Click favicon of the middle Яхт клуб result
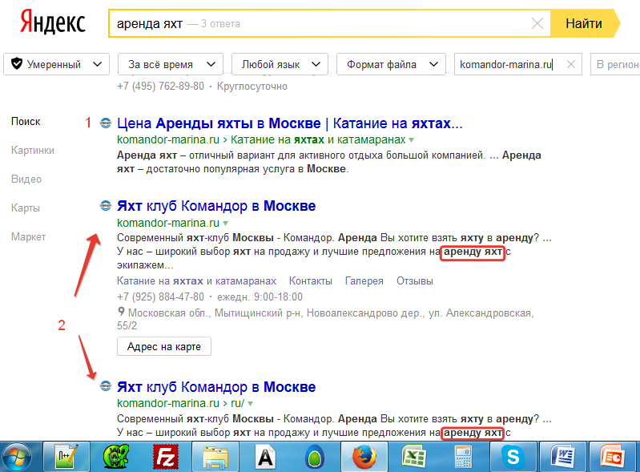 coord(106,206)
